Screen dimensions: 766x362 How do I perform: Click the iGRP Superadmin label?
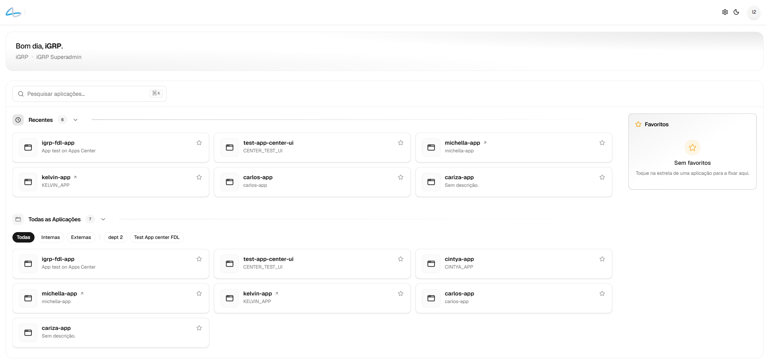click(x=59, y=57)
